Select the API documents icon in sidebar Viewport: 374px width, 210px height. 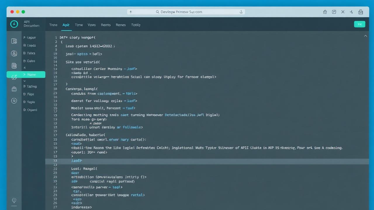pos(14,41)
